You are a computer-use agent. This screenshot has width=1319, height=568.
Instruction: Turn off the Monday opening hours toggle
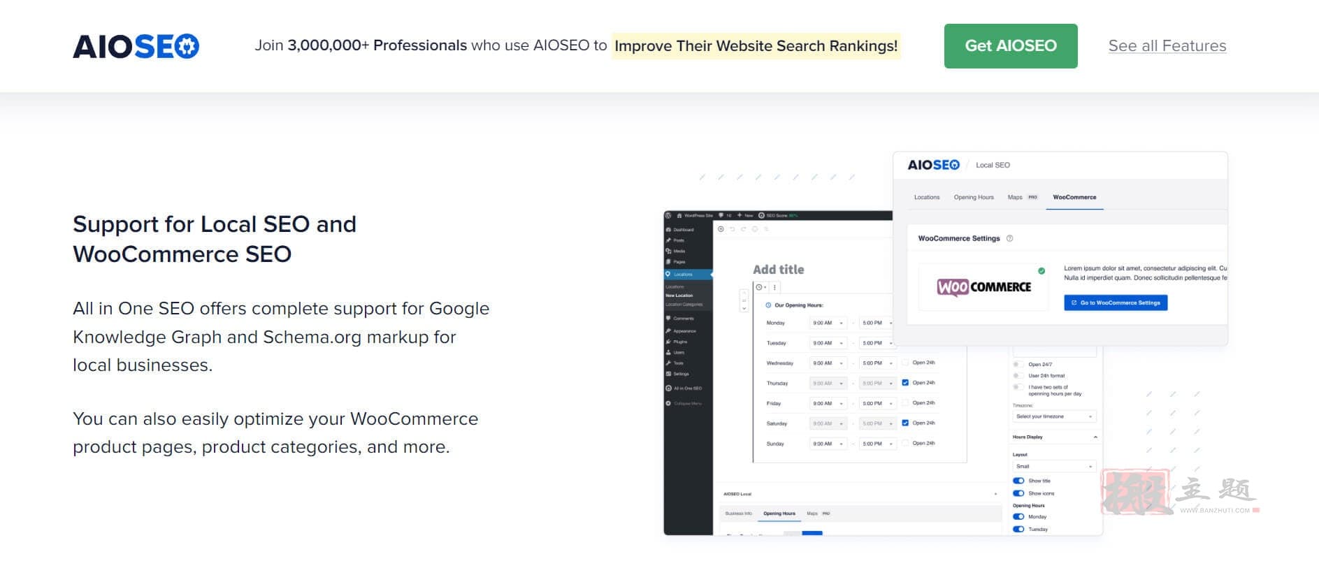(1018, 517)
